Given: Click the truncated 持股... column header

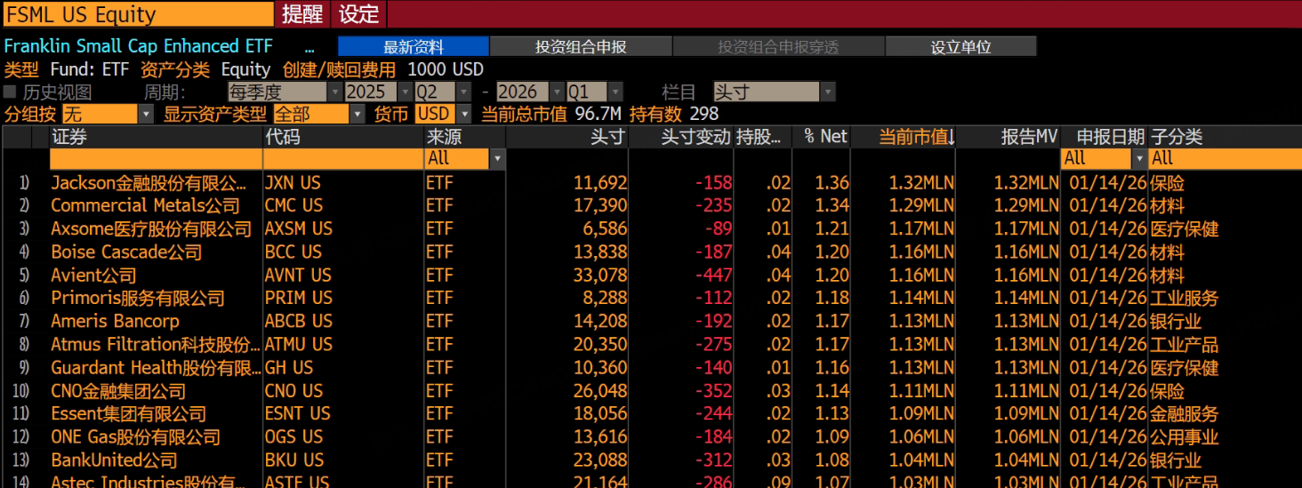Looking at the screenshot, I should [x=763, y=137].
